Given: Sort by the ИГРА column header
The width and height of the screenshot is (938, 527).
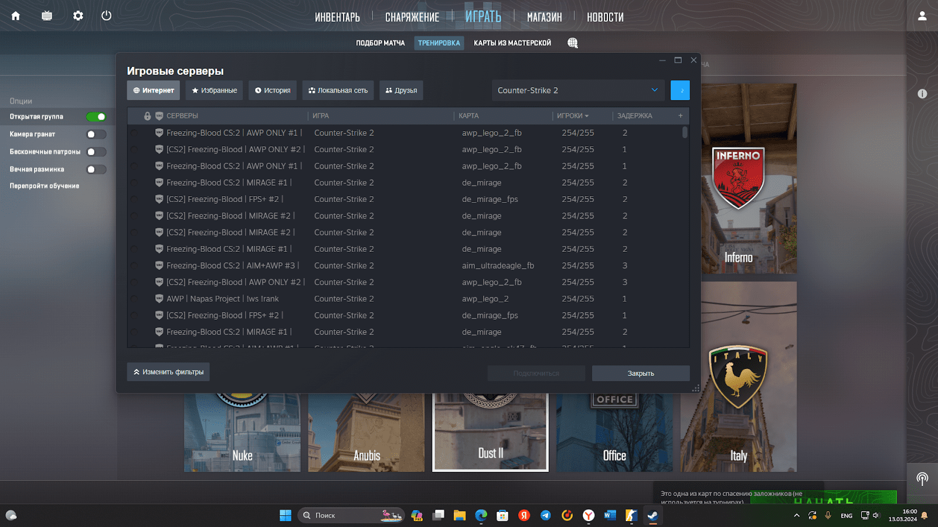Looking at the screenshot, I should click(x=321, y=116).
